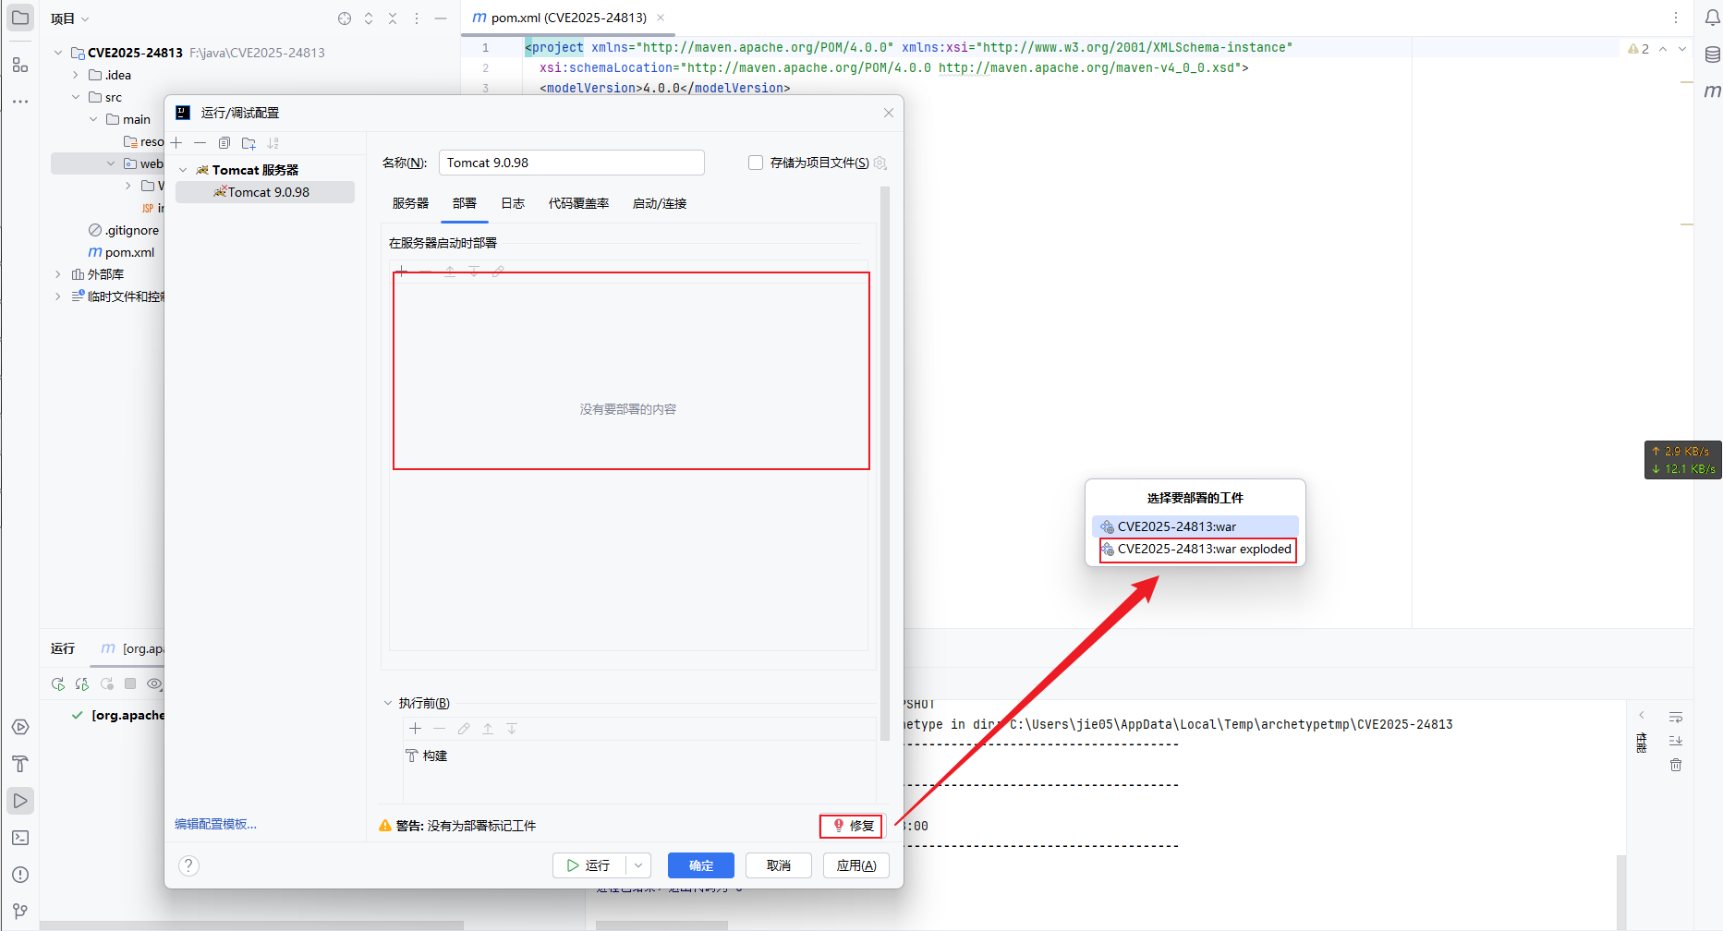Open the Structure tool window icon

click(19, 65)
